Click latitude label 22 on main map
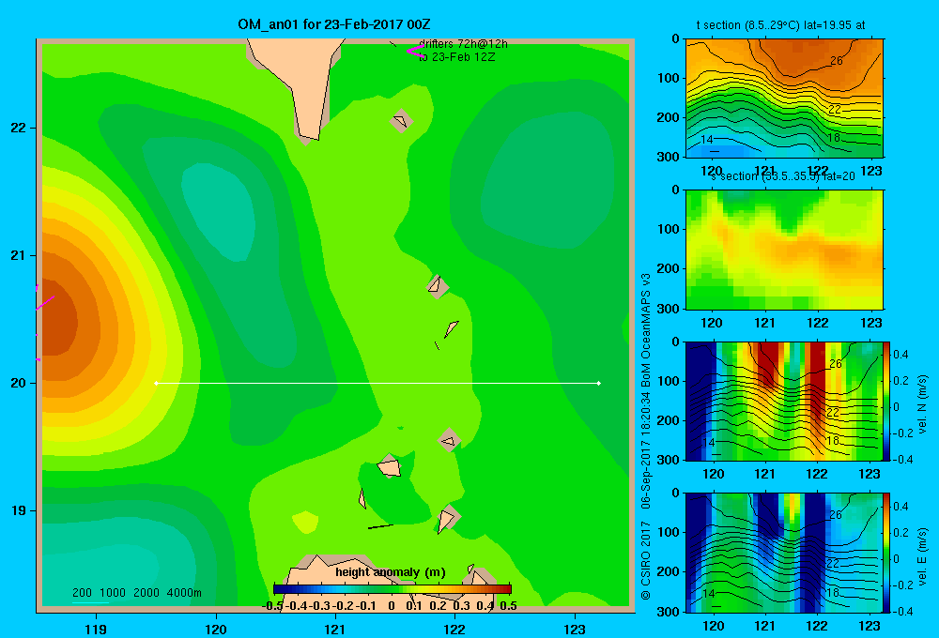The height and width of the screenshot is (638, 939). [x=19, y=128]
